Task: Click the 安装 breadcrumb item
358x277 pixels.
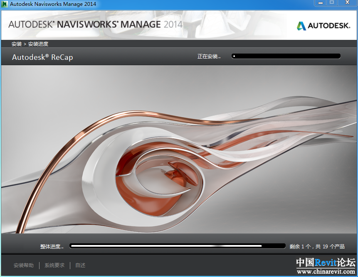Action: click(x=17, y=44)
